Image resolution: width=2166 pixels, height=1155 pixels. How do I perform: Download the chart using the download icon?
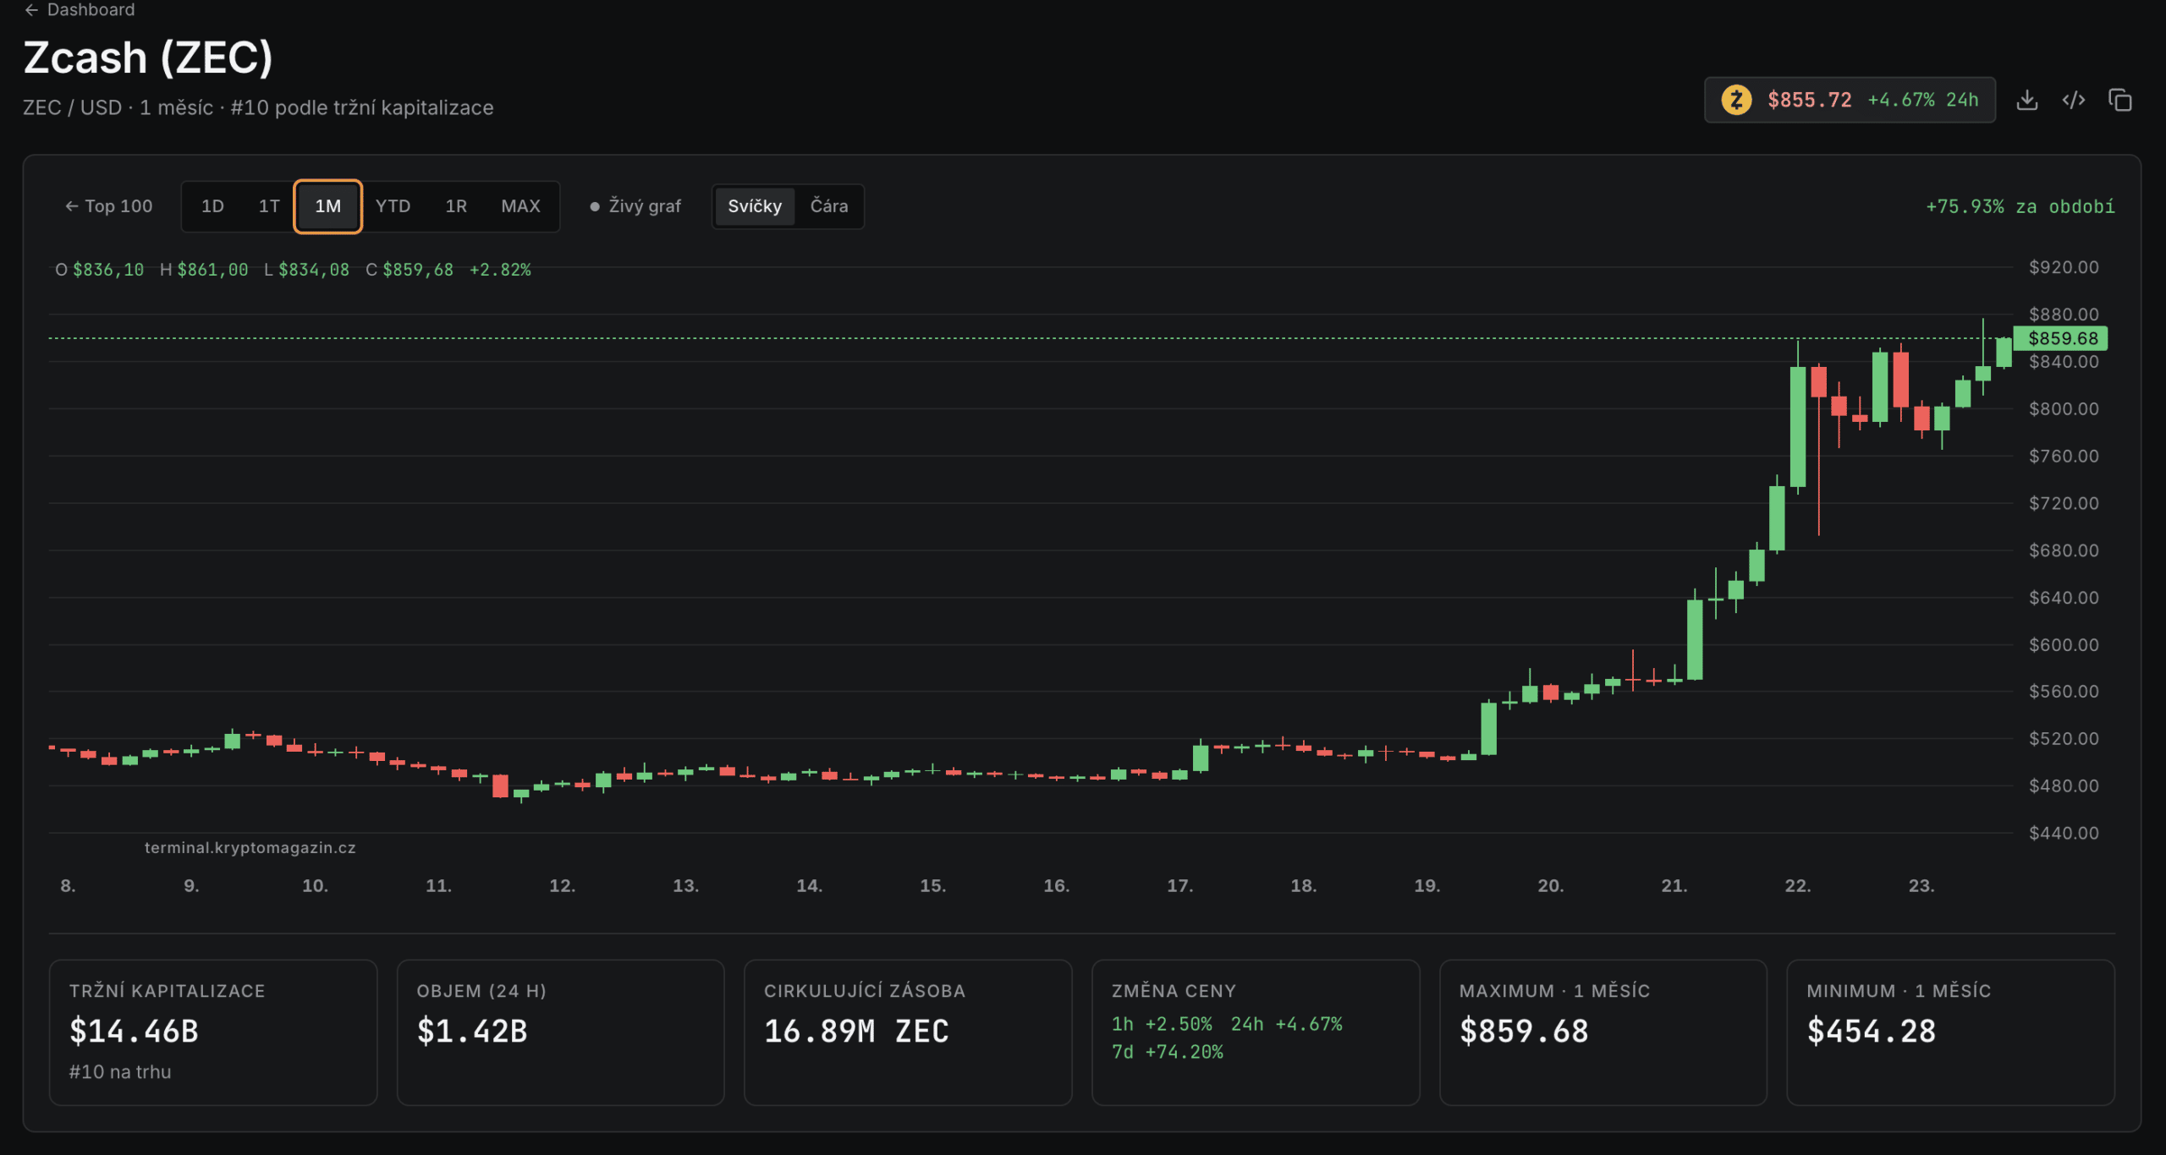[x=2026, y=100]
